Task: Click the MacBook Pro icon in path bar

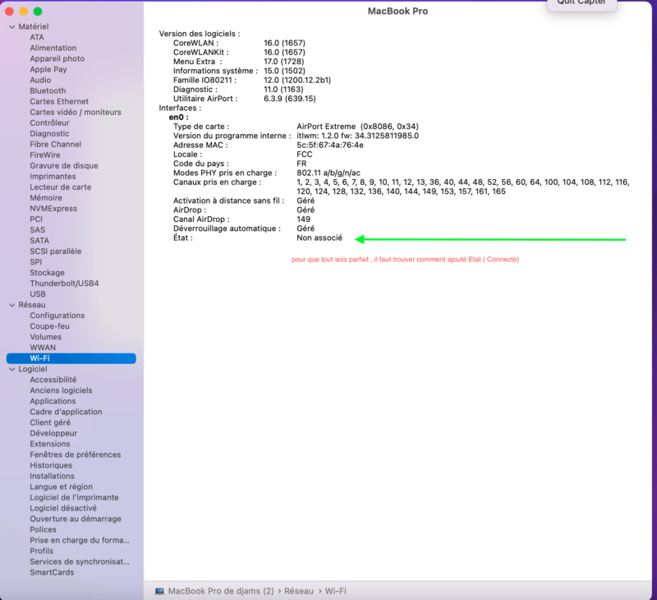Action: click(159, 591)
